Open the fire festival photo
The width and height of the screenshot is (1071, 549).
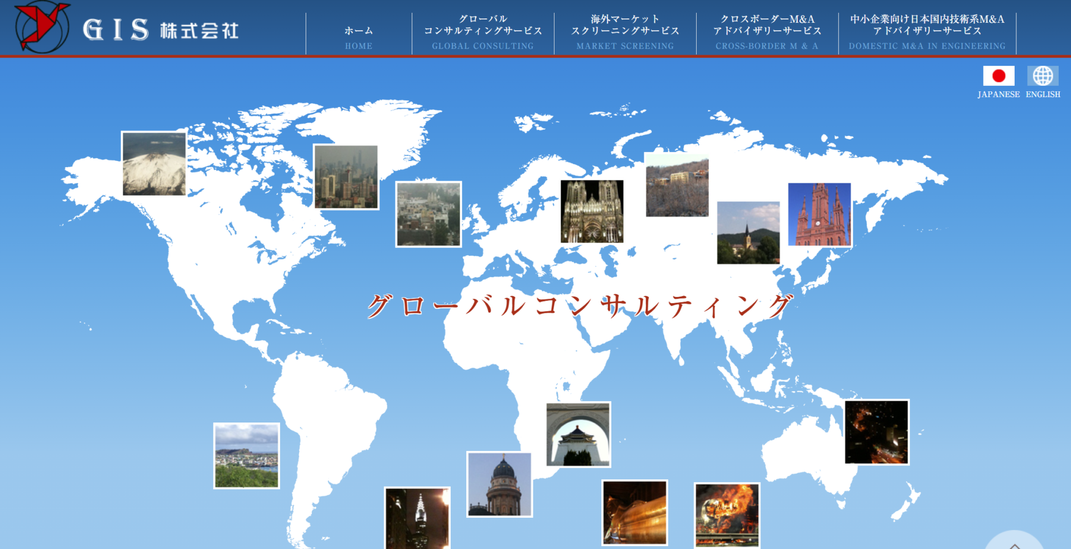727,515
